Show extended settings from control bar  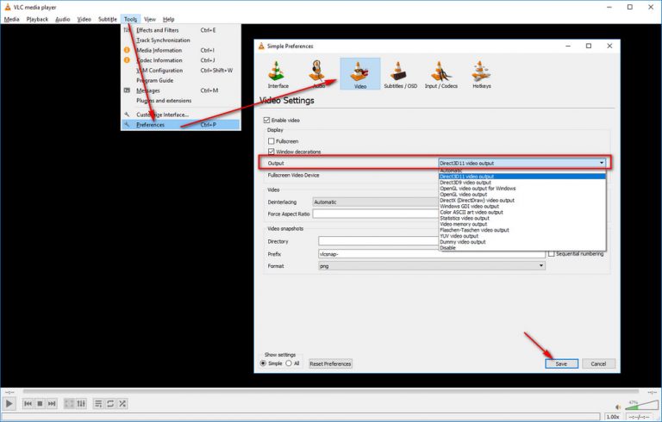pyautogui.click(x=81, y=404)
